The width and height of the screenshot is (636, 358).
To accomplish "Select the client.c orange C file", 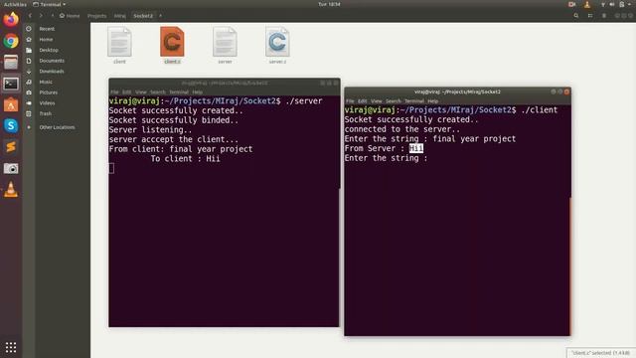I will 172,42.
